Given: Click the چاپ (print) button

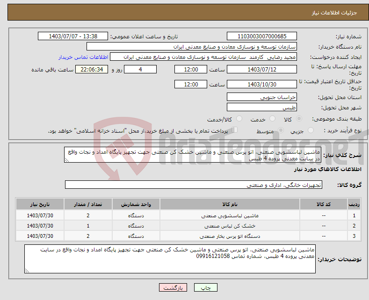Looking at the screenshot, I should [x=205, y=287].
